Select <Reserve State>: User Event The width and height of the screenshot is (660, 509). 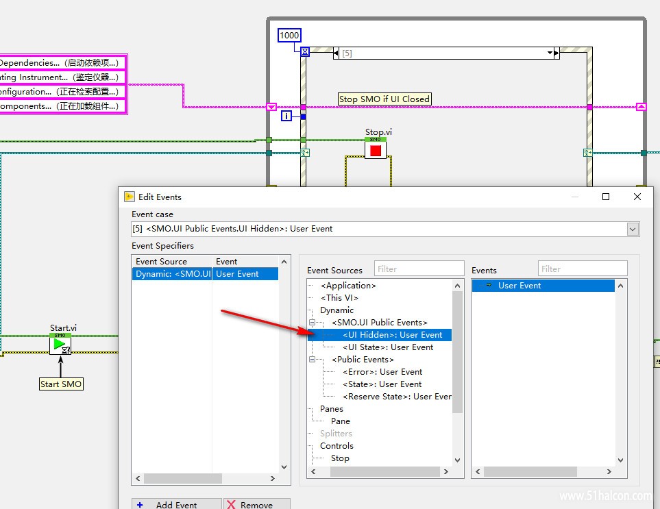click(x=397, y=397)
